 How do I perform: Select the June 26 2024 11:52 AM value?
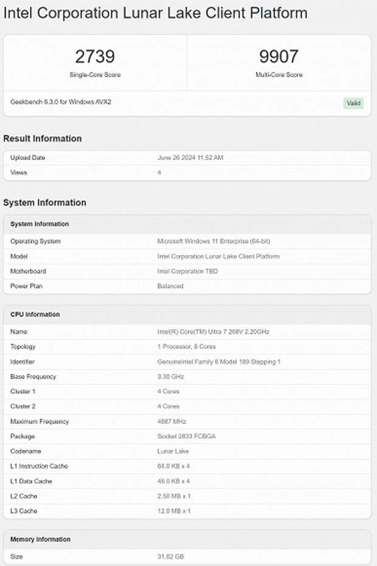(x=190, y=158)
